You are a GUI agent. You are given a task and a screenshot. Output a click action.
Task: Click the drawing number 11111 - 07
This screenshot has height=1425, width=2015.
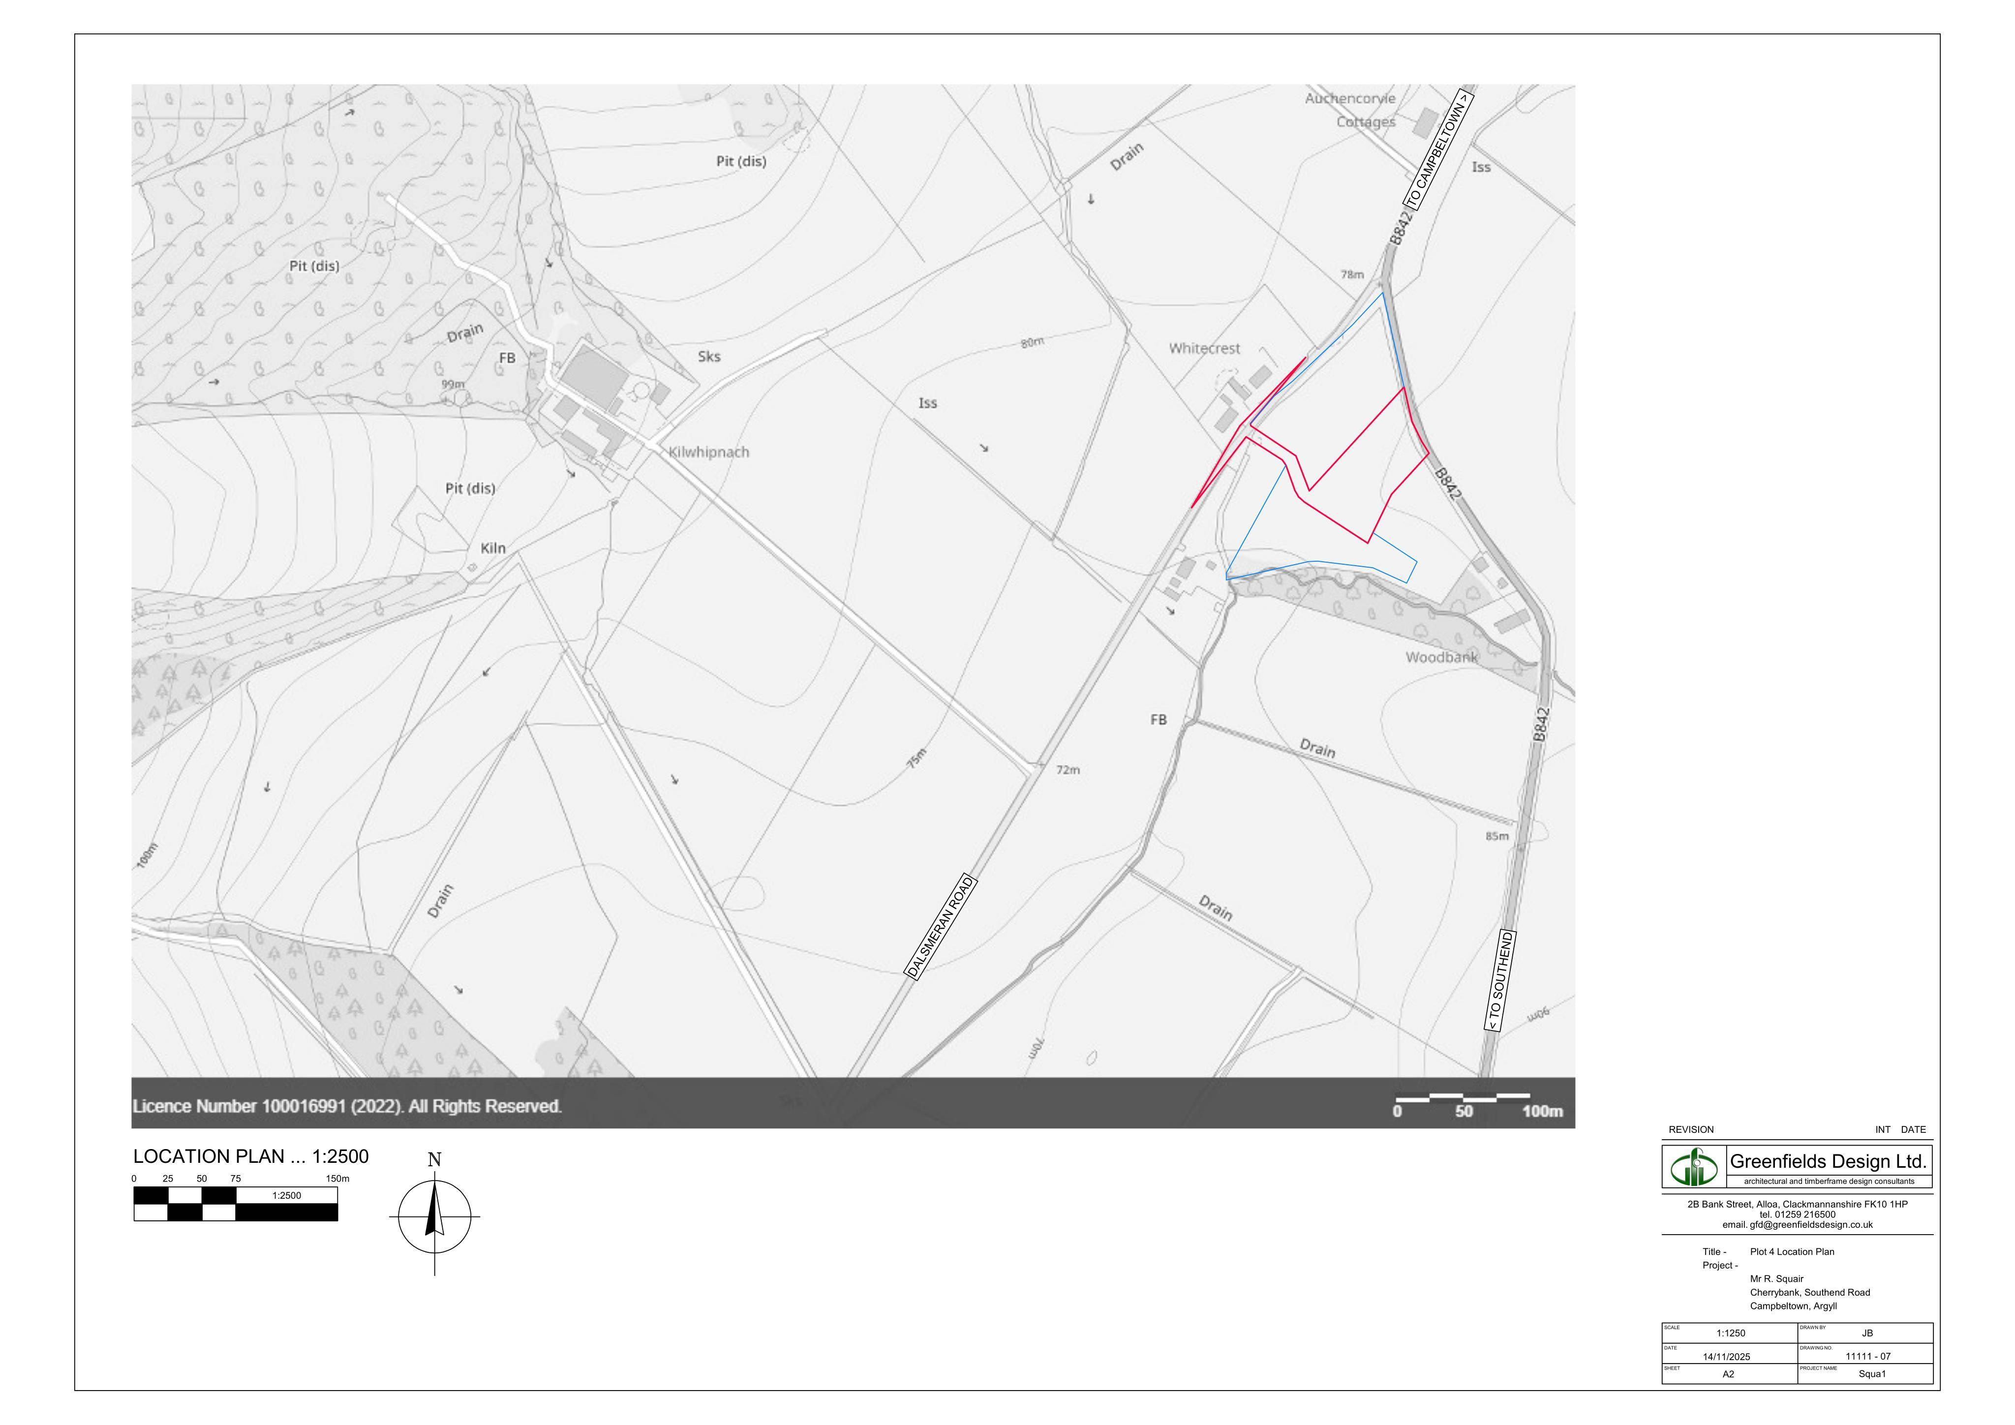tap(1868, 1357)
